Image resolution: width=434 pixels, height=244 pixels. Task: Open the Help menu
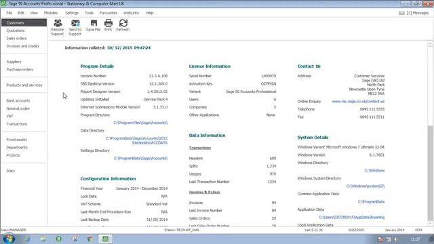tap(150, 13)
